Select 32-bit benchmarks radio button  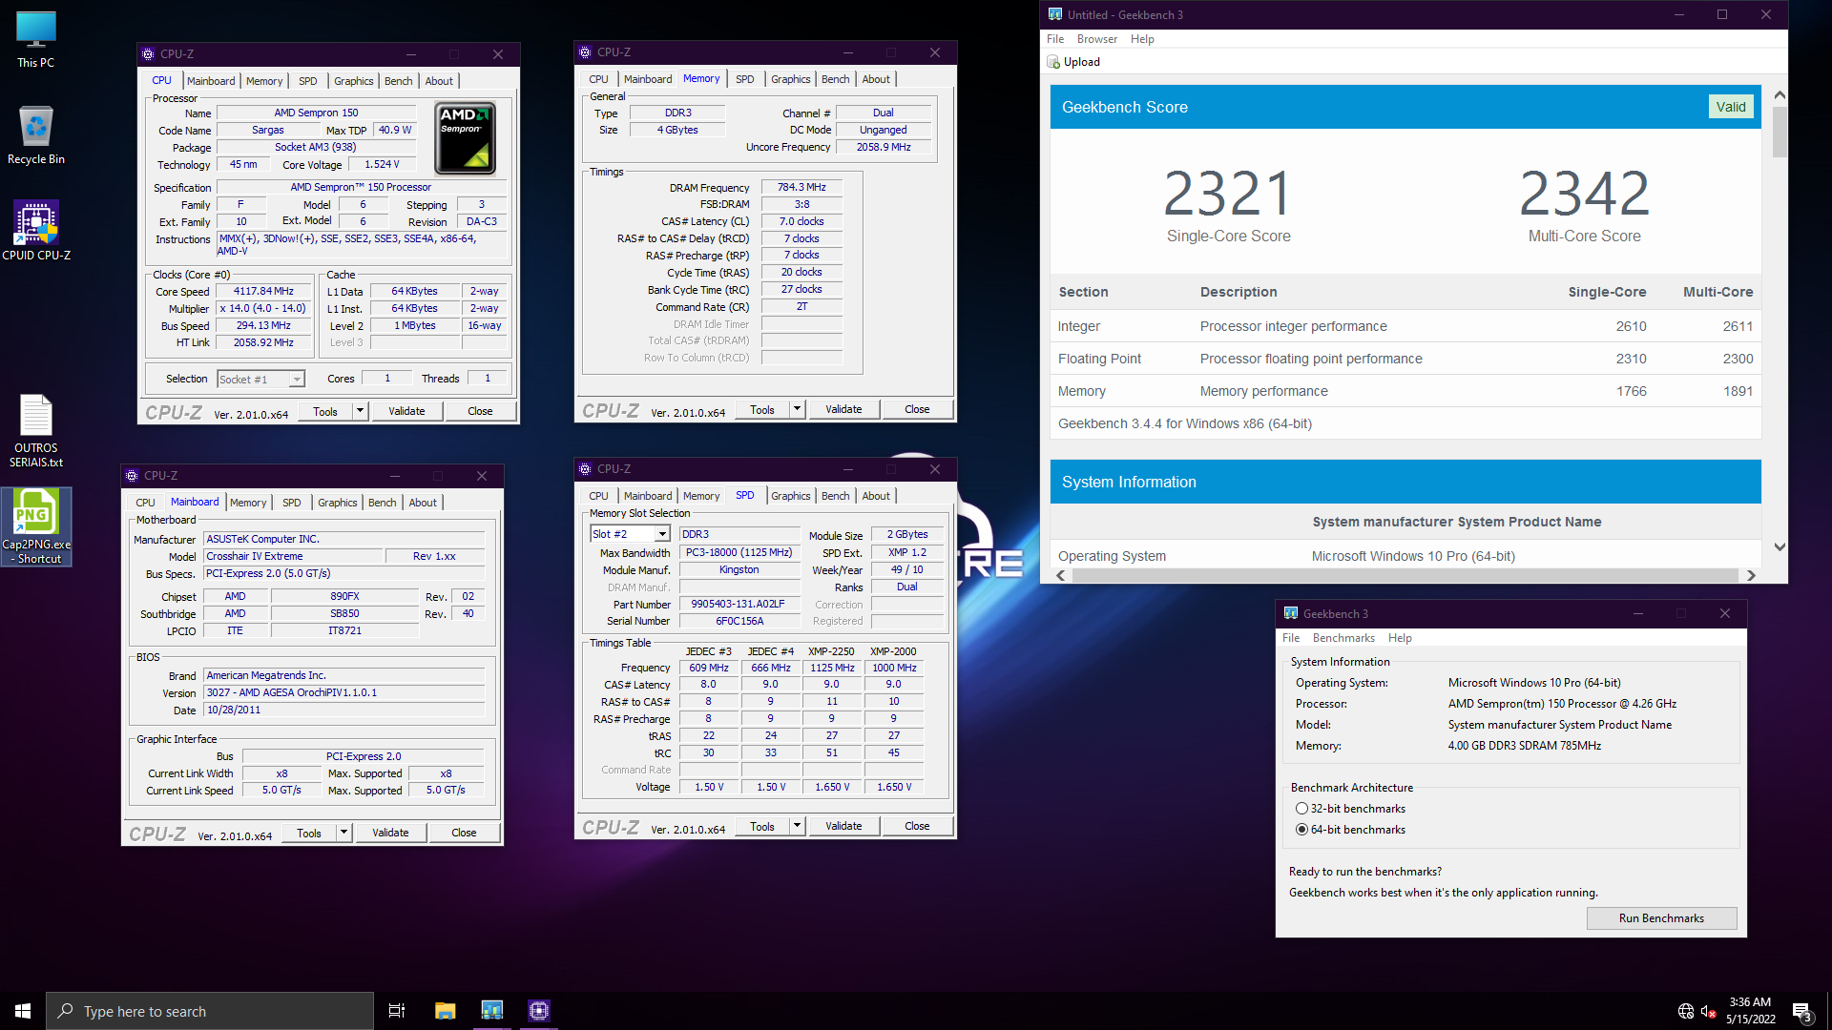click(x=1301, y=809)
